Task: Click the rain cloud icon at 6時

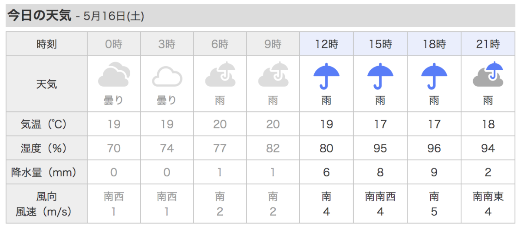Action: click(221, 74)
